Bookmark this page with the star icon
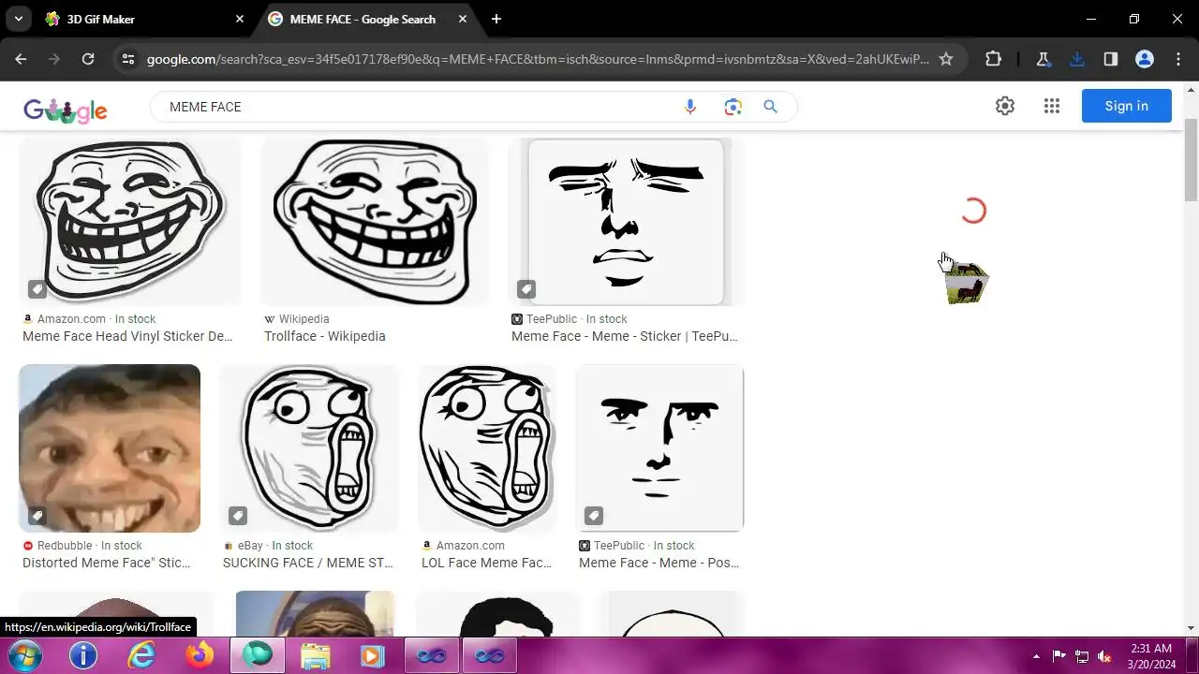 [x=946, y=59]
